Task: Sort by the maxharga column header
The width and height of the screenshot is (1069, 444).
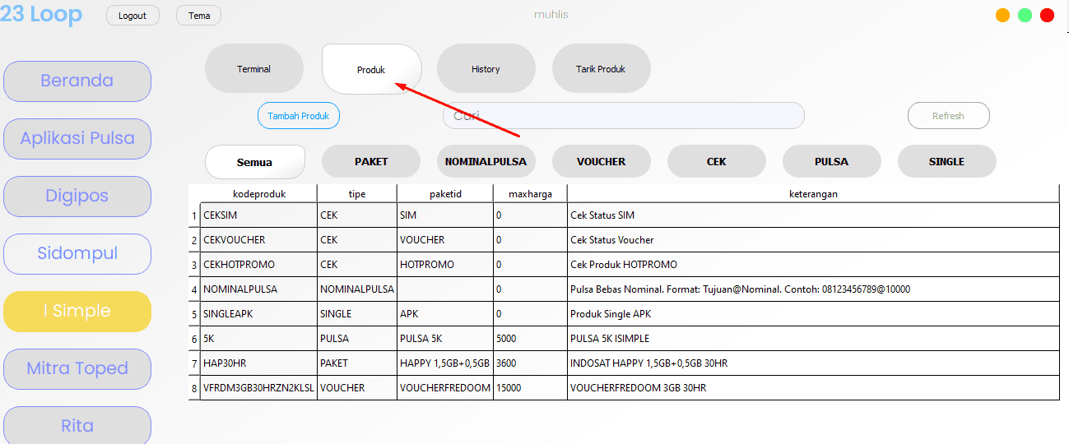Action: [x=530, y=193]
